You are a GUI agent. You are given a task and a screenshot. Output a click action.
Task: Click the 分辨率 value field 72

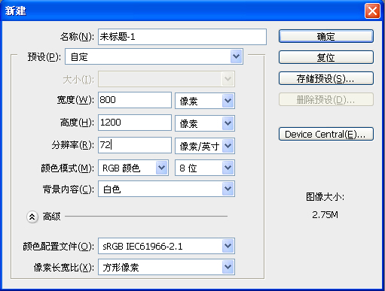click(x=135, y=145)
